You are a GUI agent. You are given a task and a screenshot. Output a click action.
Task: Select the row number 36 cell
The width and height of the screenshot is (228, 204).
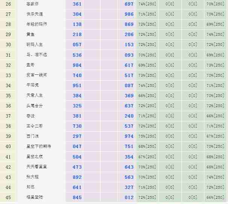(x=8, y=106)
